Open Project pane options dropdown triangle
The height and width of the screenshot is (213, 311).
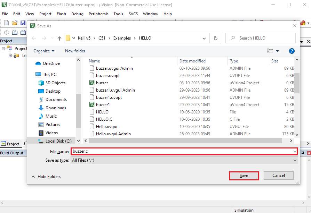[302, 42]
